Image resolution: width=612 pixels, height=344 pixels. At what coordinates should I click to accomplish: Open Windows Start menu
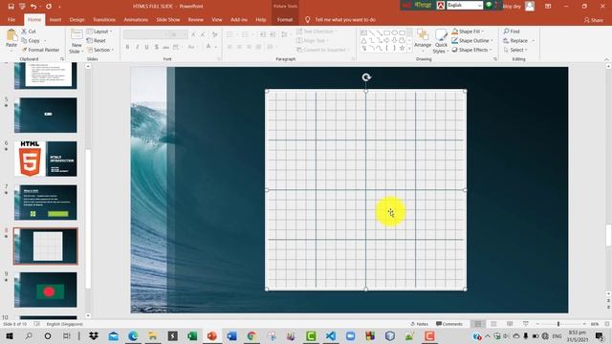coord(10,336)
